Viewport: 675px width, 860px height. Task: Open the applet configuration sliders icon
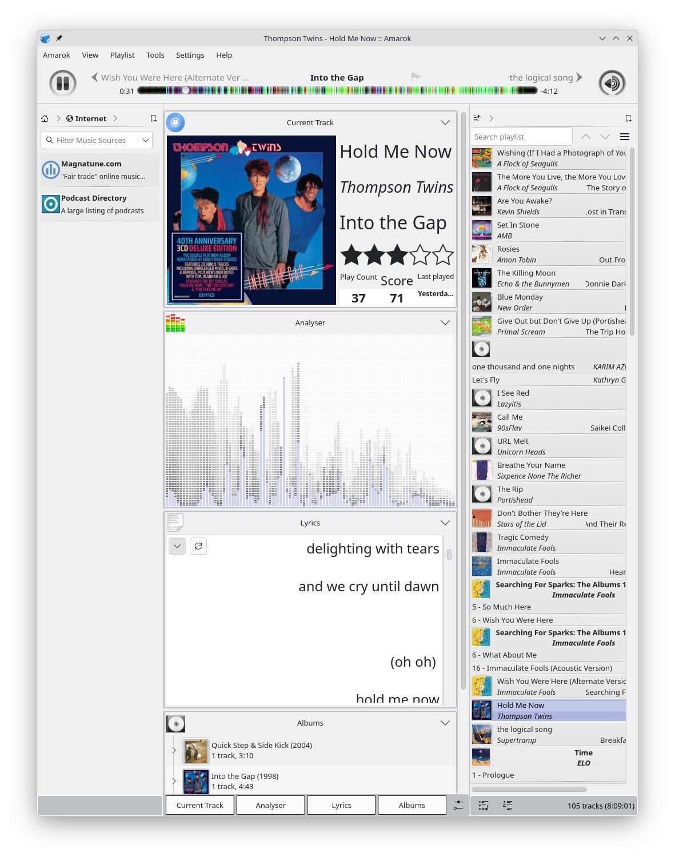click(x=458, y=805)
